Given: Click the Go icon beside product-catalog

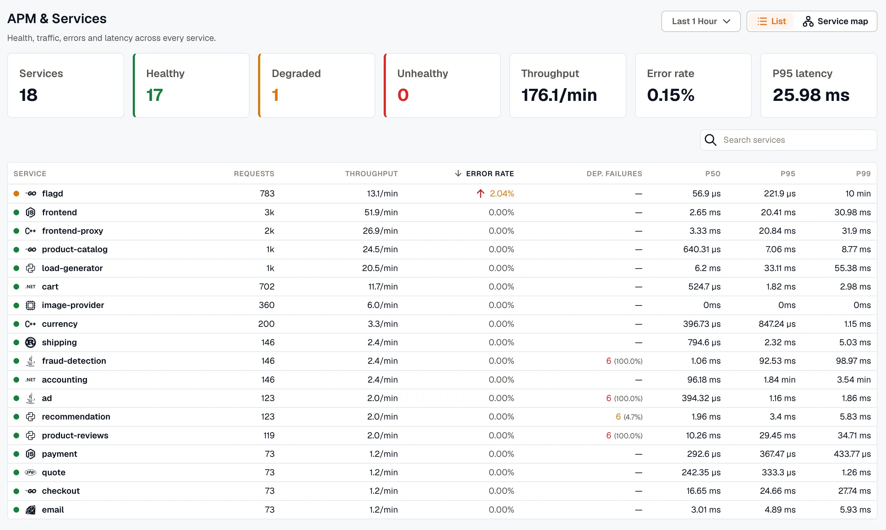Looking at the screenshot, I should [x=31, y=250].
